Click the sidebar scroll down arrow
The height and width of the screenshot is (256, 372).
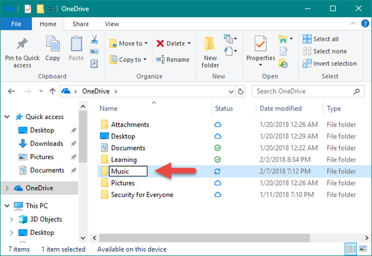[x=83, y=238]
